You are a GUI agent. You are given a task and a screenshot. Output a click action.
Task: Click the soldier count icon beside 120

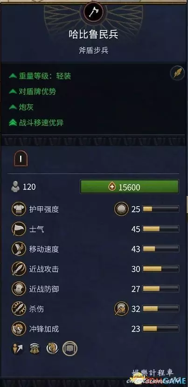click(x=15, y=186)
